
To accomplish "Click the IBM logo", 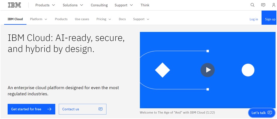I will (x=14, y=5).
